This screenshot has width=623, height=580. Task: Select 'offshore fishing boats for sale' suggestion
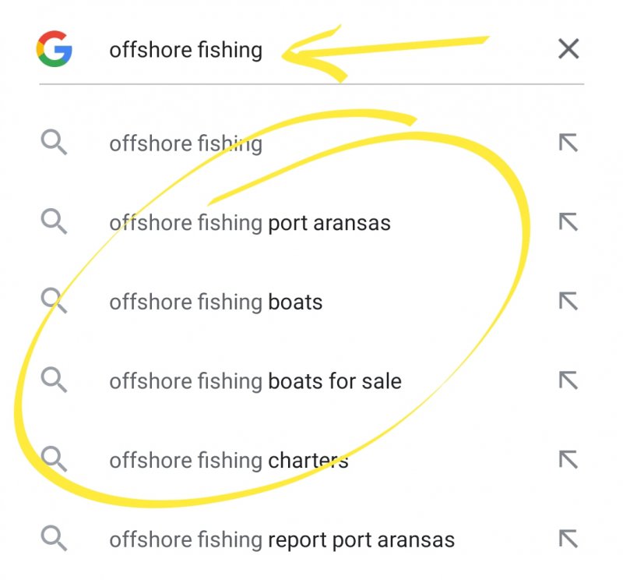pos(255,382)
